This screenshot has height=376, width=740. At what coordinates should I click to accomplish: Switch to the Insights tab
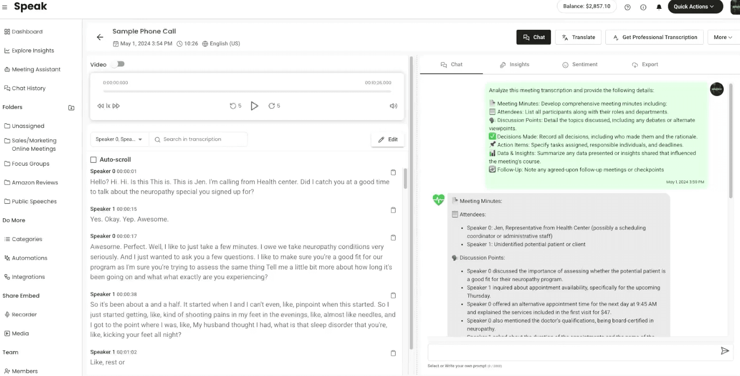point(514,65)
